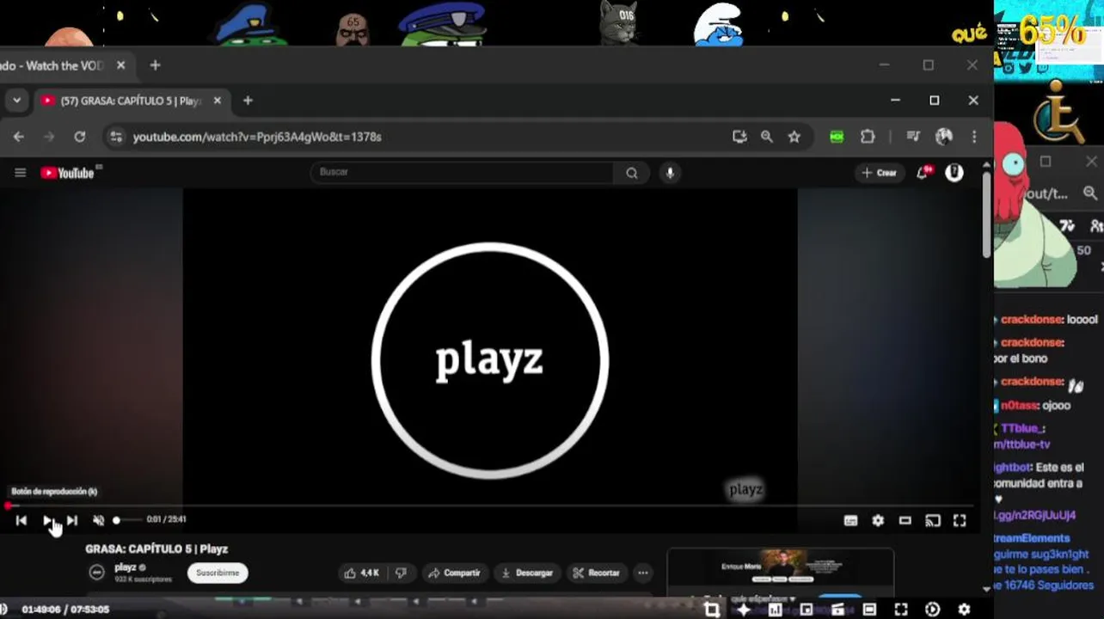
Task: Skip to the next video
Action: coord(72,520)
